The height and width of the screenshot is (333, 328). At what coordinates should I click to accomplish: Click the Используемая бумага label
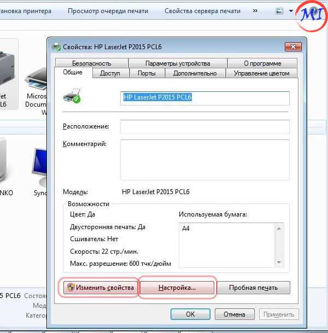coord(213,214)
